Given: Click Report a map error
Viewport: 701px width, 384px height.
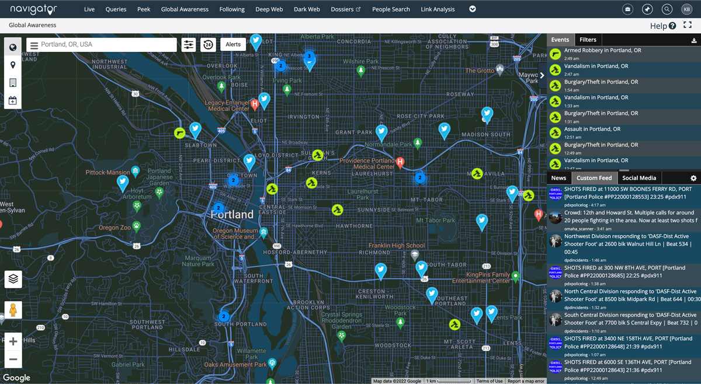Looking at the screenshot, I should click(526, 381).
